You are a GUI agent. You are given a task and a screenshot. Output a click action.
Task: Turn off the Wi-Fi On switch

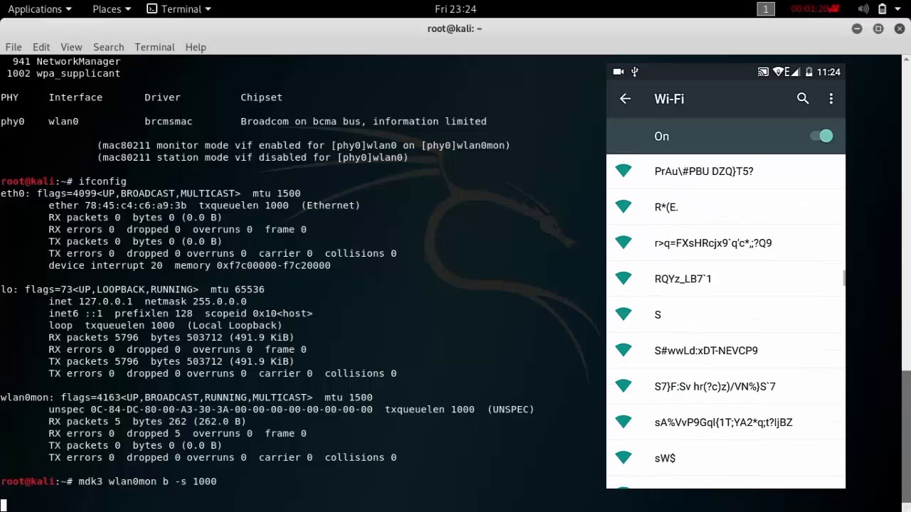(x=822, y=136)
